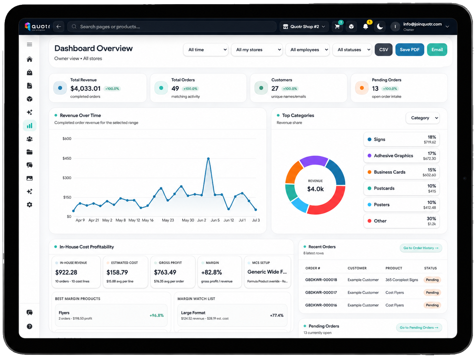Click the purple segment of revenue donut
476x358 pixels.
[x=314, y=160]
